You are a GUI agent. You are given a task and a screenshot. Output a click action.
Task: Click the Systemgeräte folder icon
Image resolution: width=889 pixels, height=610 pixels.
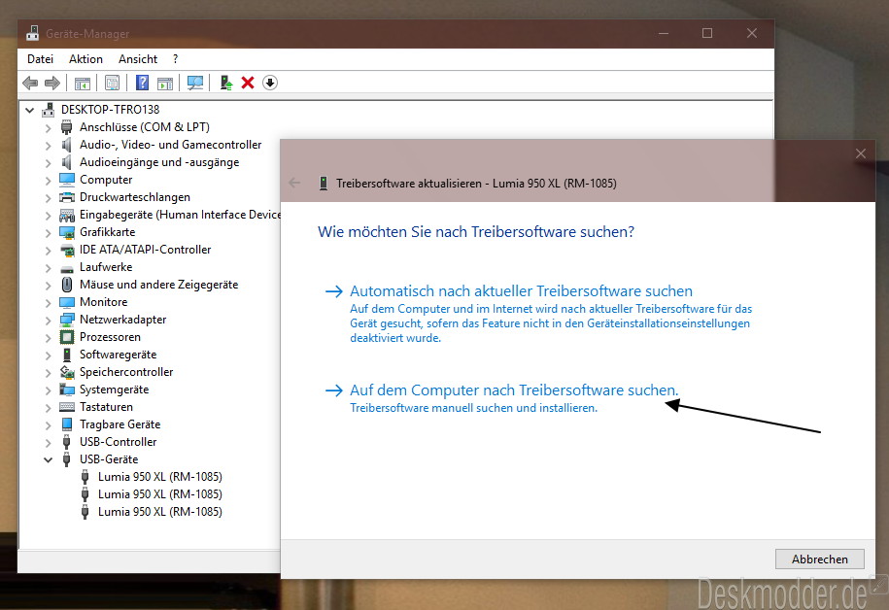tap(67, 390)
